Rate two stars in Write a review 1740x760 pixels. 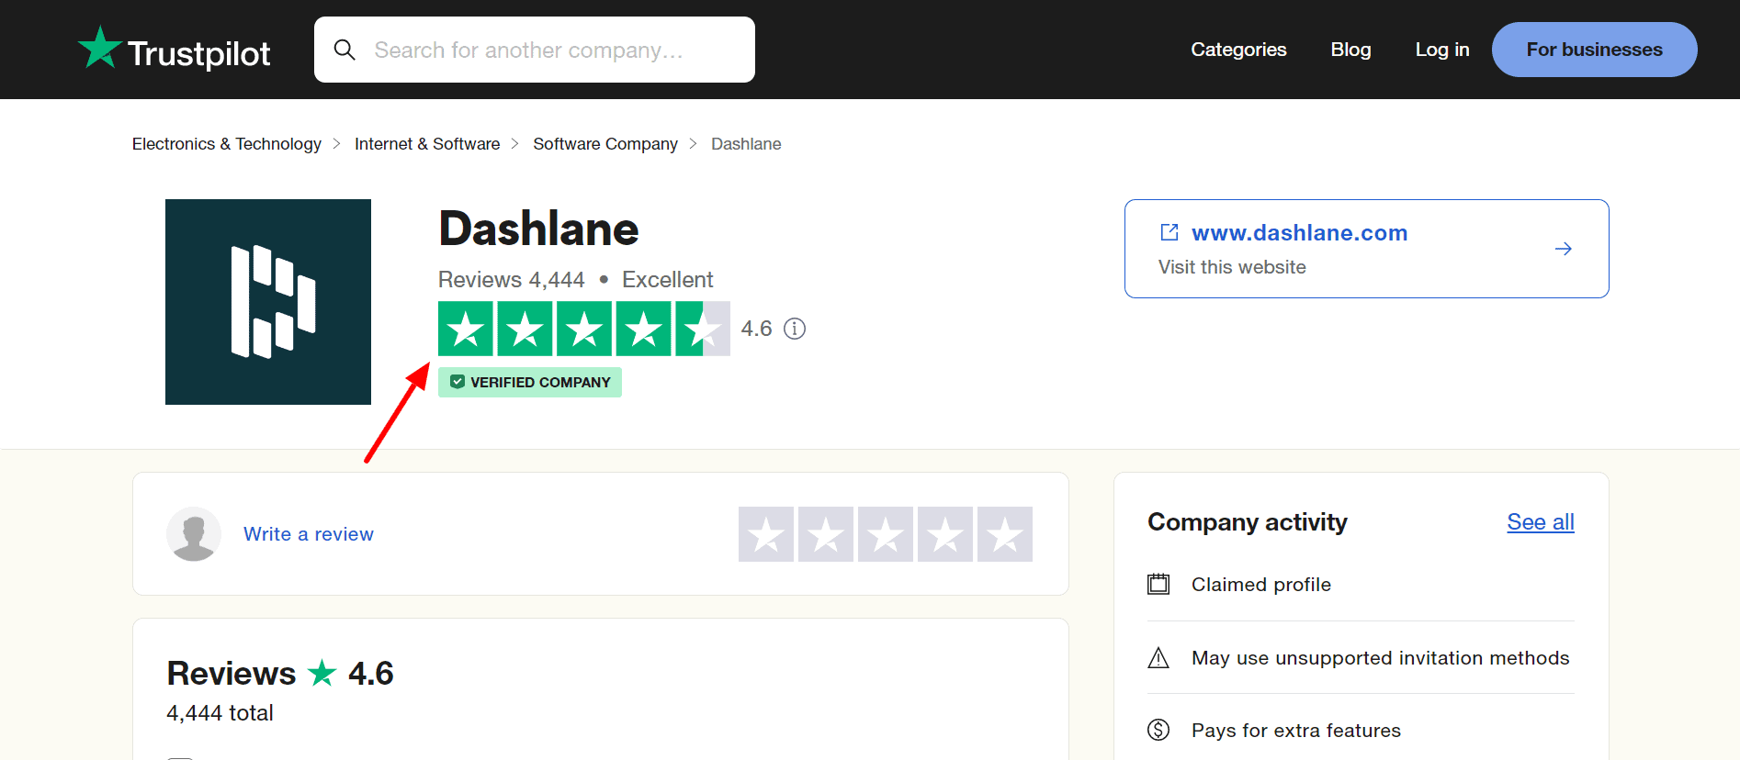click(x=826, y=534)
